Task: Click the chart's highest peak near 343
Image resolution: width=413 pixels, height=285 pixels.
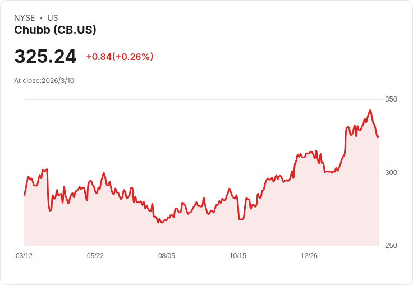Action: [x=370, y=111]
